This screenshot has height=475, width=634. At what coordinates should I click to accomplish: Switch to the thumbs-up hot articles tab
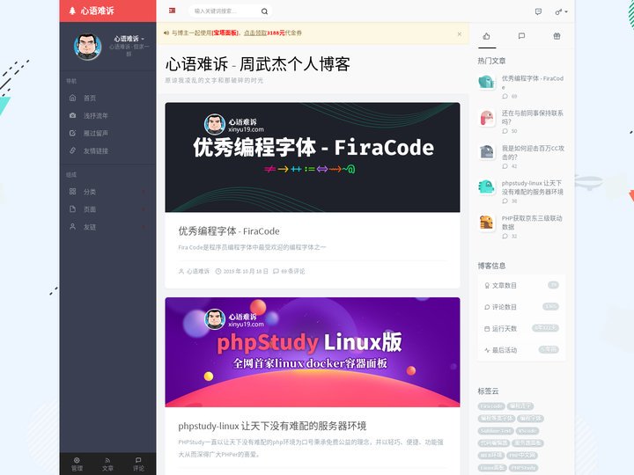coord(486,36)
